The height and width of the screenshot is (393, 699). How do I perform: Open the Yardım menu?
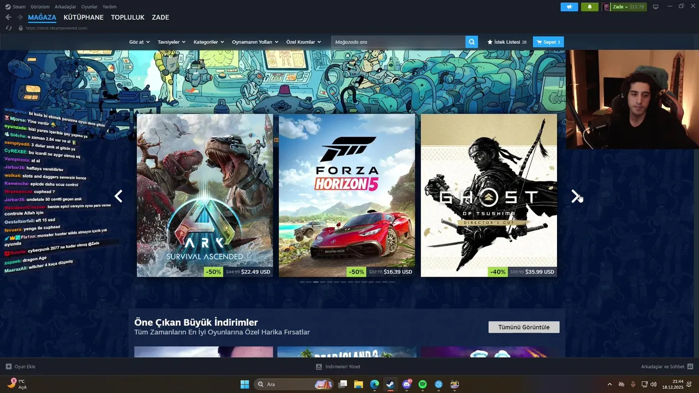click(x=109, y=7)
